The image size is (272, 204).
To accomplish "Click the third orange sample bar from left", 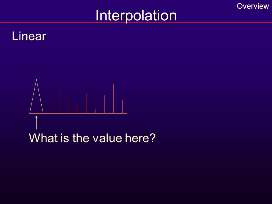I will tap(50, 104).
